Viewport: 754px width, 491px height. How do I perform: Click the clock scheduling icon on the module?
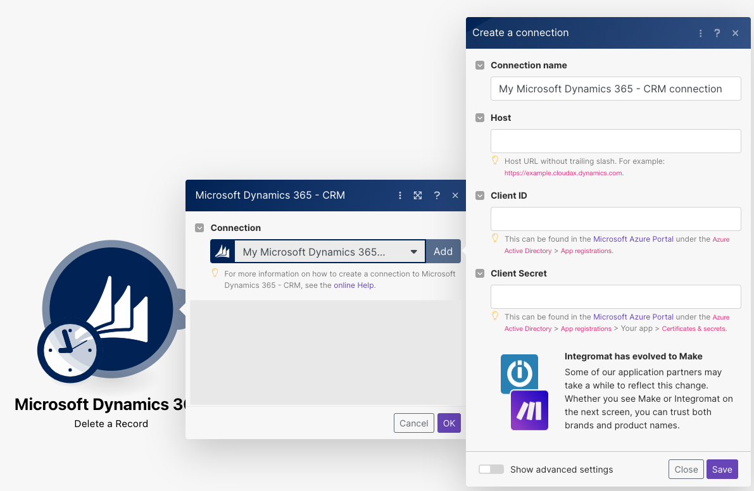[70, 350]
